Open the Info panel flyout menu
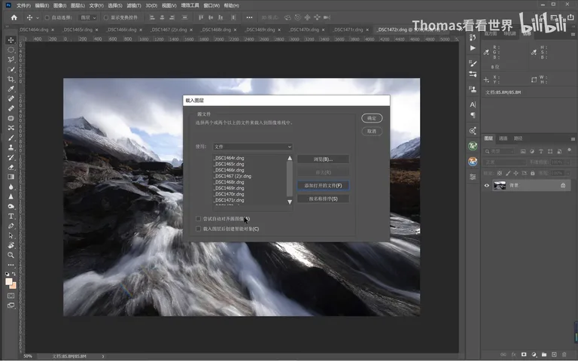Screen dimensions: 578x361 tap(573, 34)
